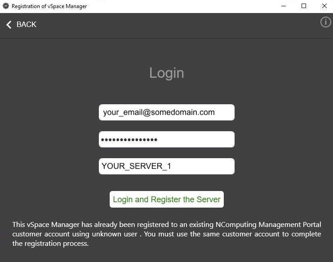
Task: Click the vSpace Manager app icon in title bar
Action: (x=6, y=6)
